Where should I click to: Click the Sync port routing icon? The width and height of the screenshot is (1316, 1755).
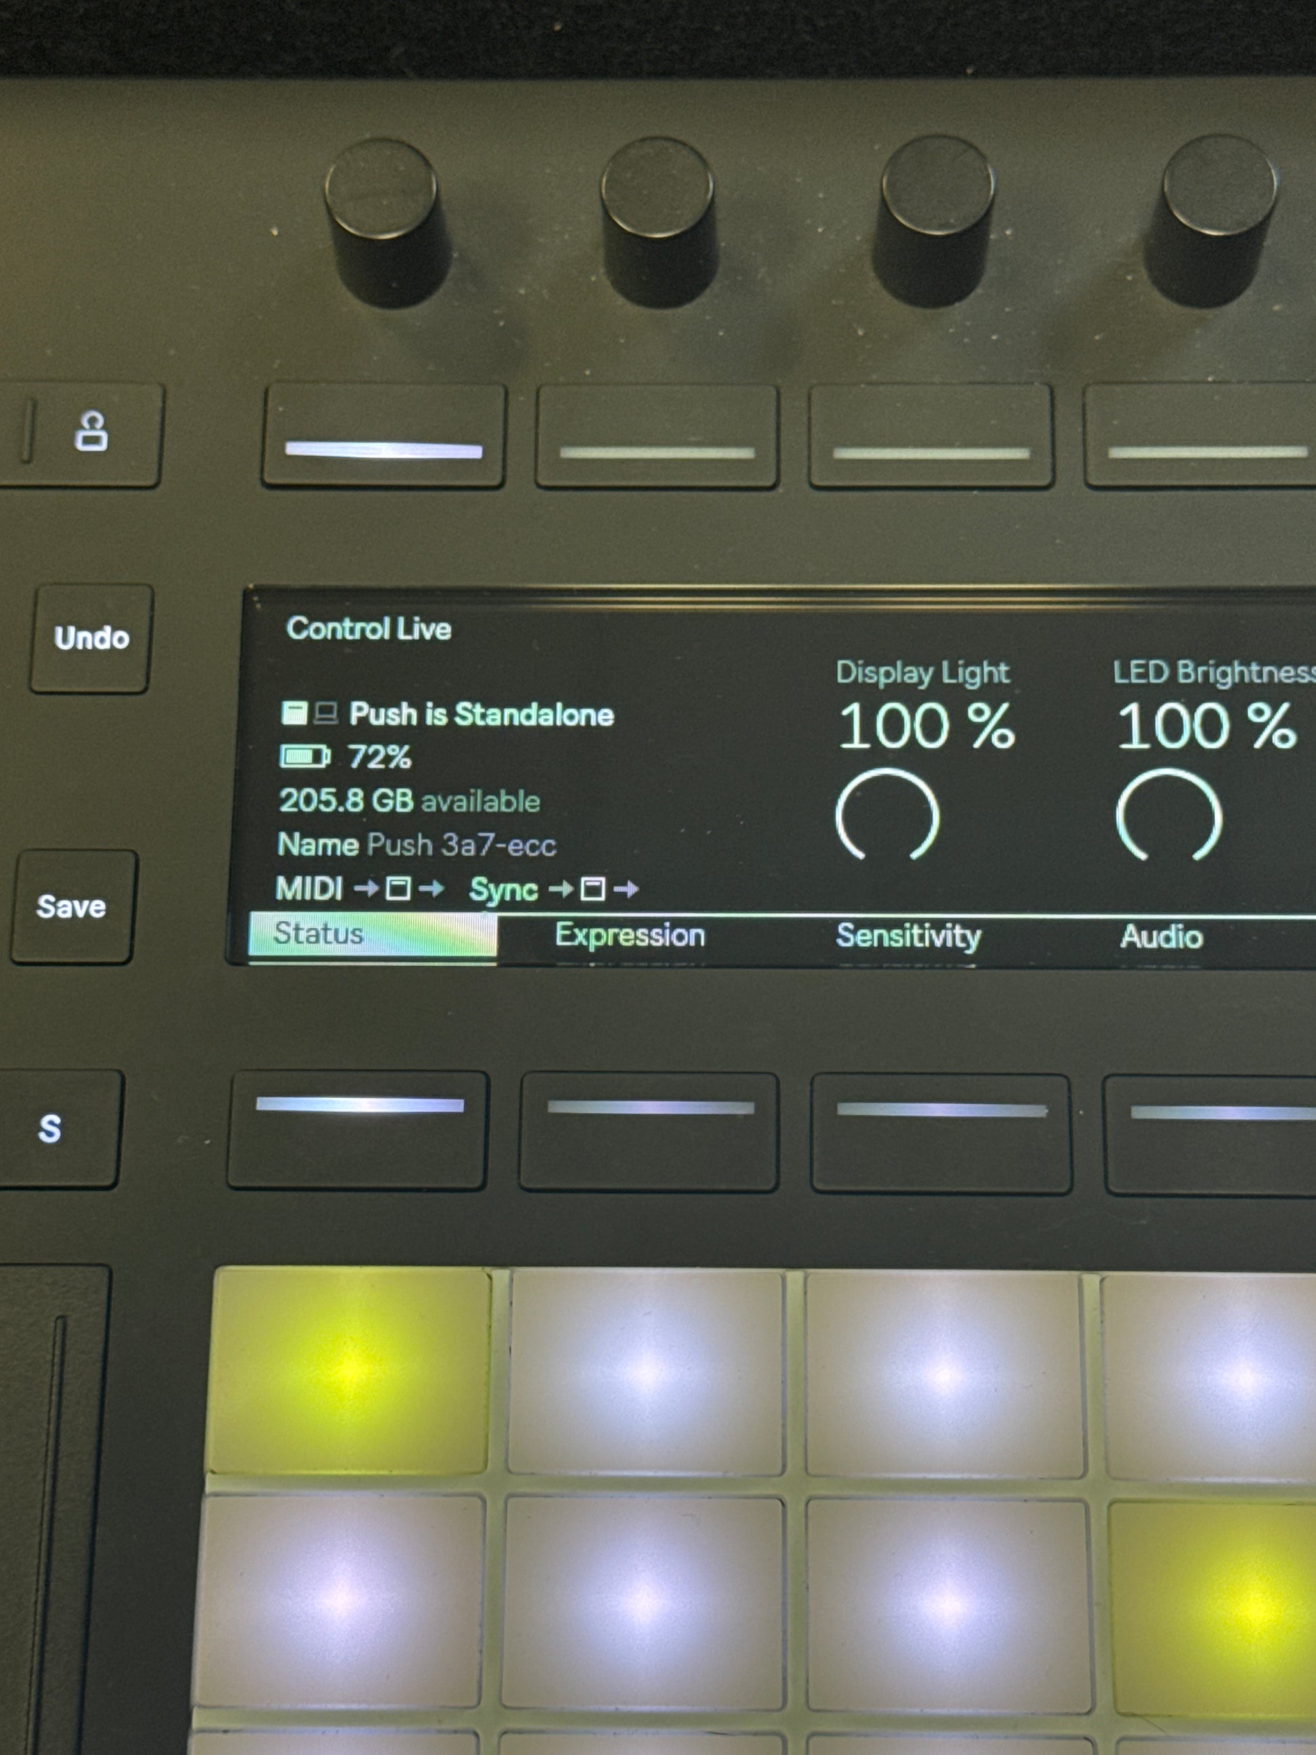tap(592, 889)
